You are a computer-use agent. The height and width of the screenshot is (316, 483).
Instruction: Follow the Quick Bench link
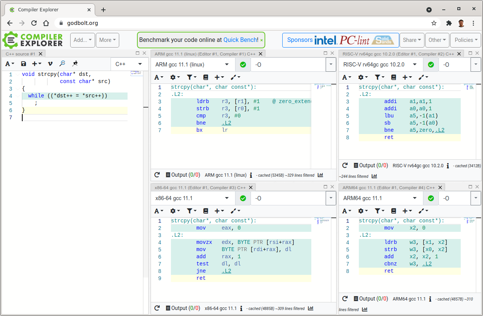coord(241,40)
